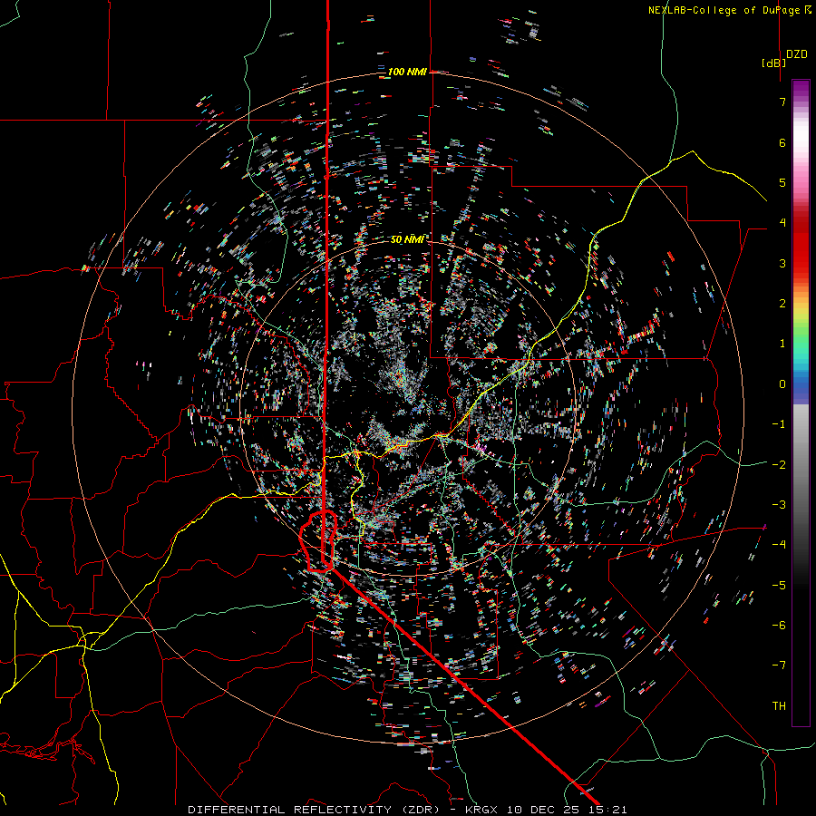The width and height of the screenshot is (816, 816).
Task: Select the positive 1 scale value
Action: [x=782, y=344]
